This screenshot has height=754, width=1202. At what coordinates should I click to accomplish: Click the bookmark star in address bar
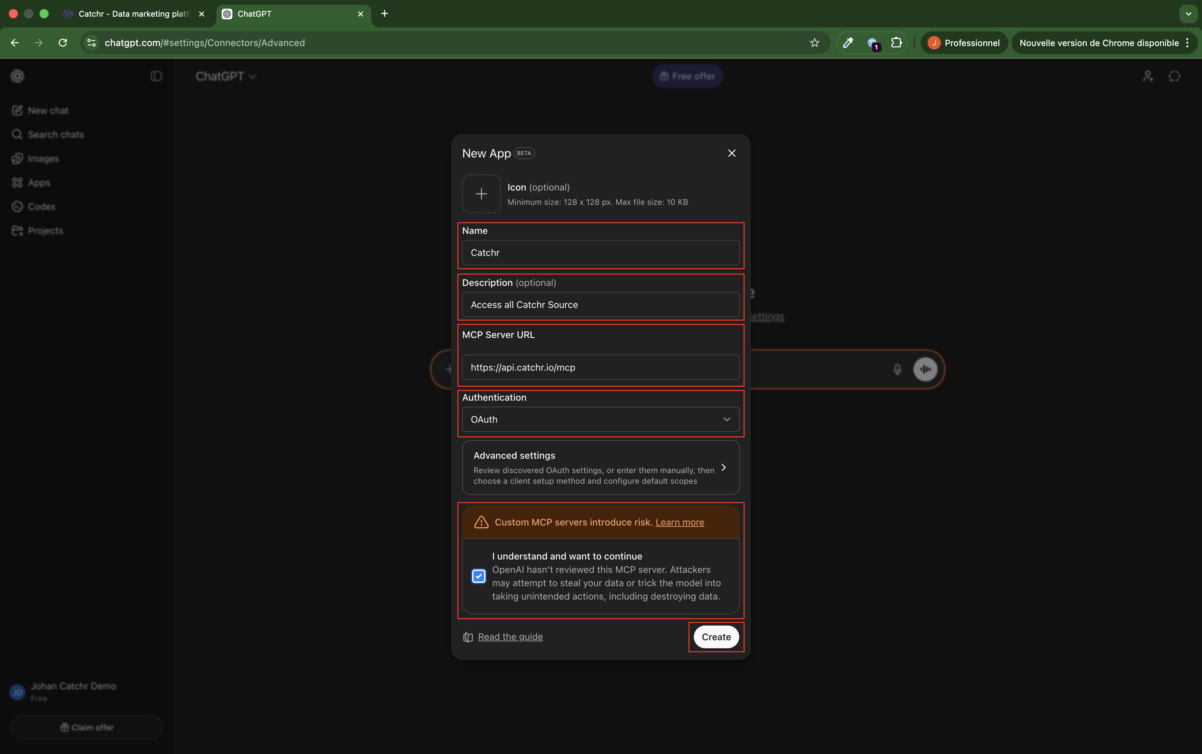tap(814, 43)
